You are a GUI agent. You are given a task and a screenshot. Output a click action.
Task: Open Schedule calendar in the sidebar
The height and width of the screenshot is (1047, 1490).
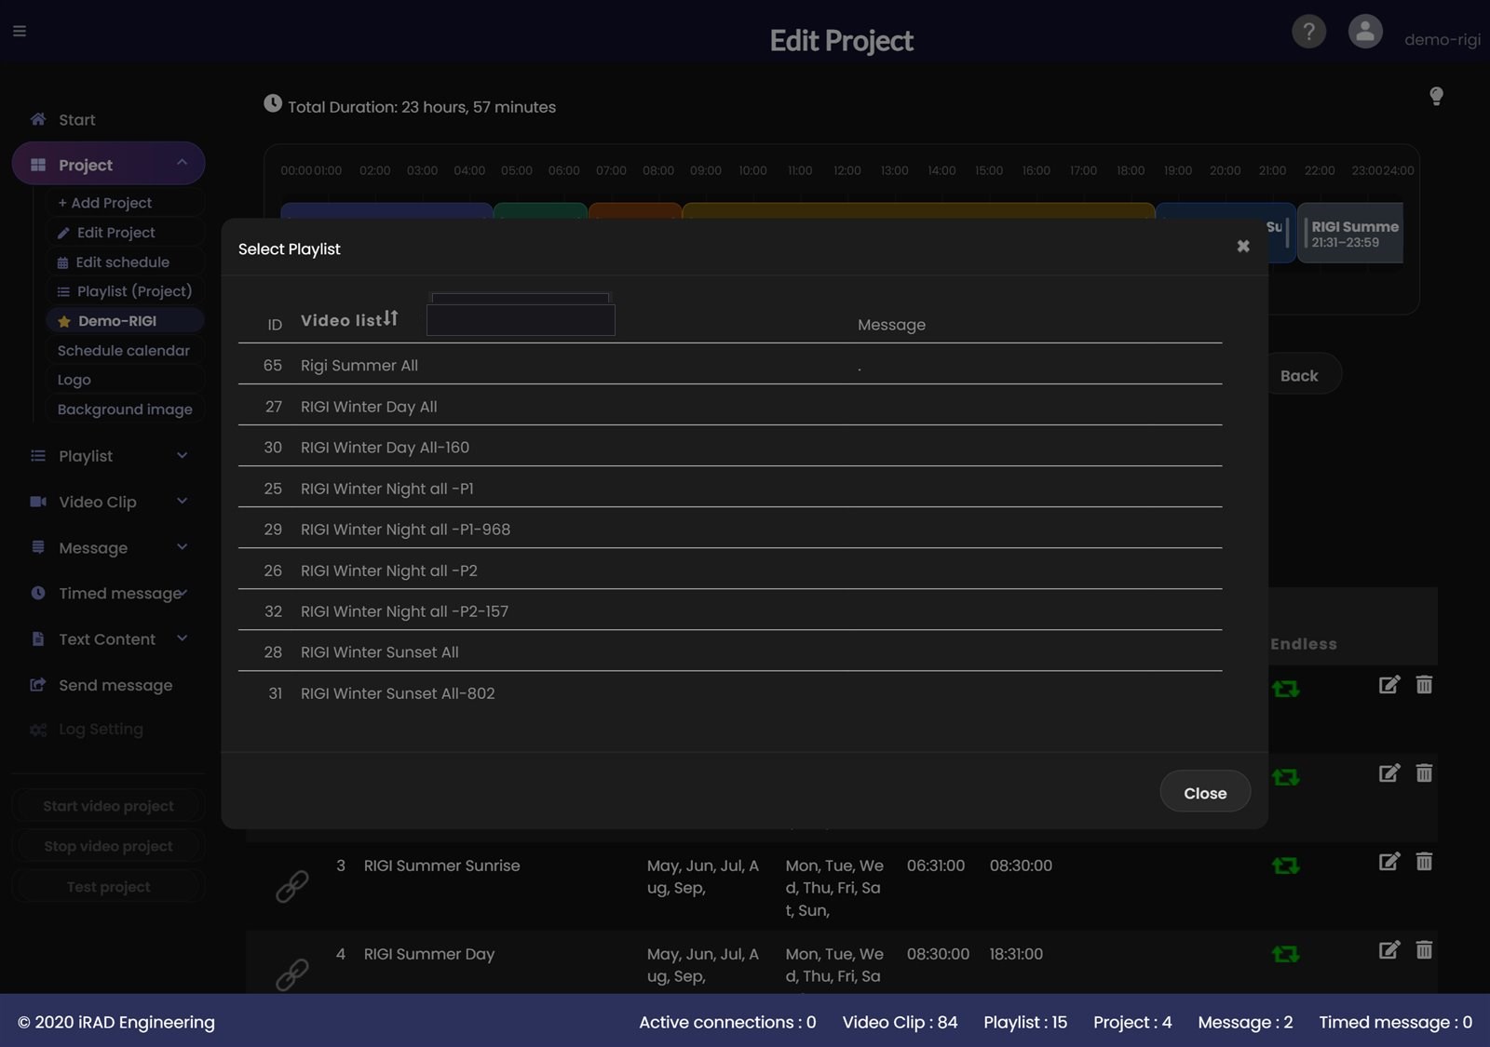point(124,351)
